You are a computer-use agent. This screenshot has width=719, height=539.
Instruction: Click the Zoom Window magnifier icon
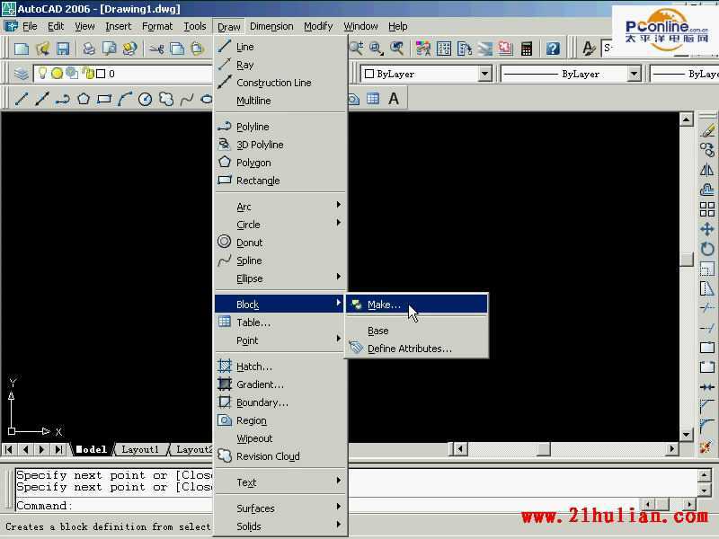(376, 49)
